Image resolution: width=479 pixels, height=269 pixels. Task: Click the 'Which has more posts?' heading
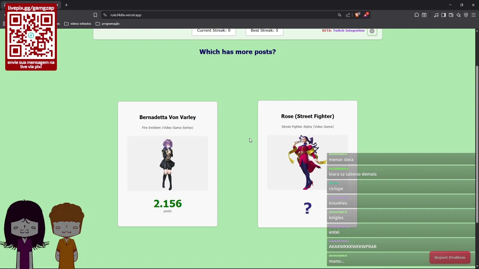[237, 52]
